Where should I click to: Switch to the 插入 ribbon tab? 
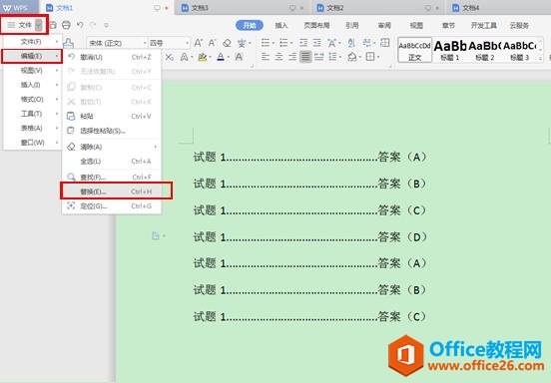[x=280, y=25]
